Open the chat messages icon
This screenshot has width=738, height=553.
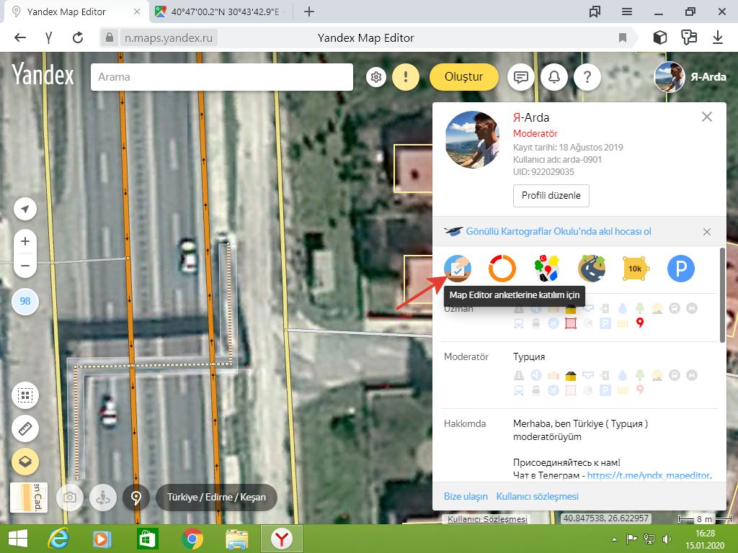(x=520, y=76)
